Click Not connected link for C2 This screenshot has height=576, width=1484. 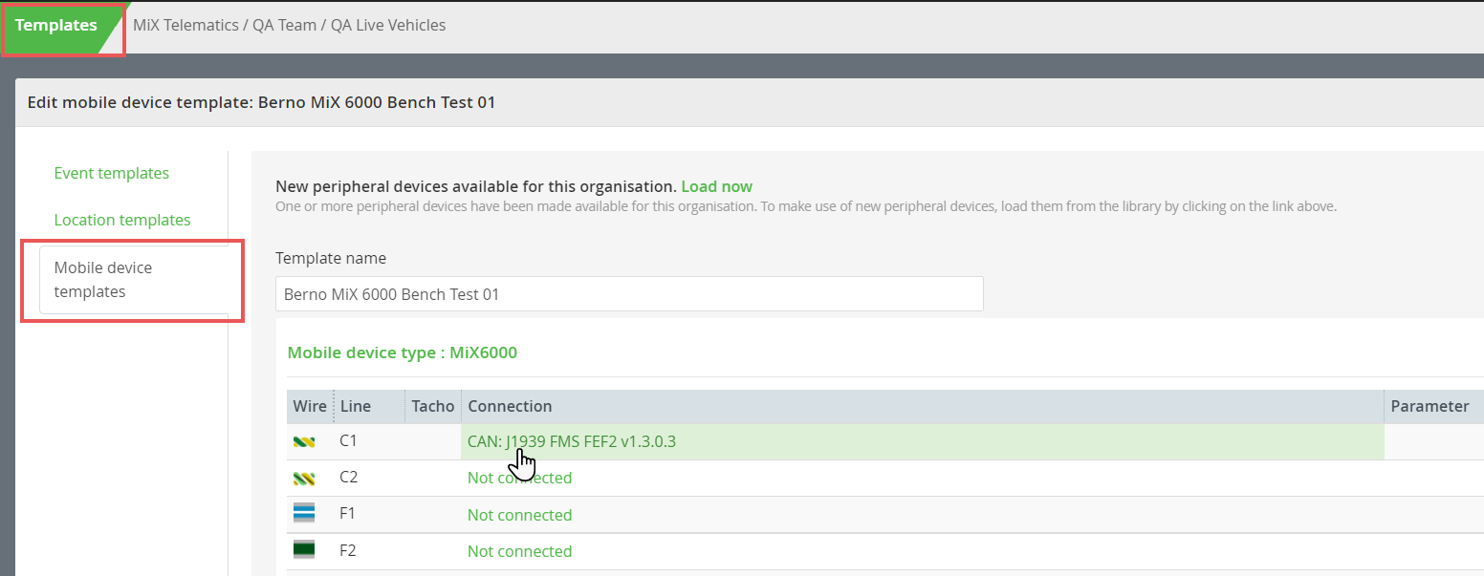coord(519,478)
